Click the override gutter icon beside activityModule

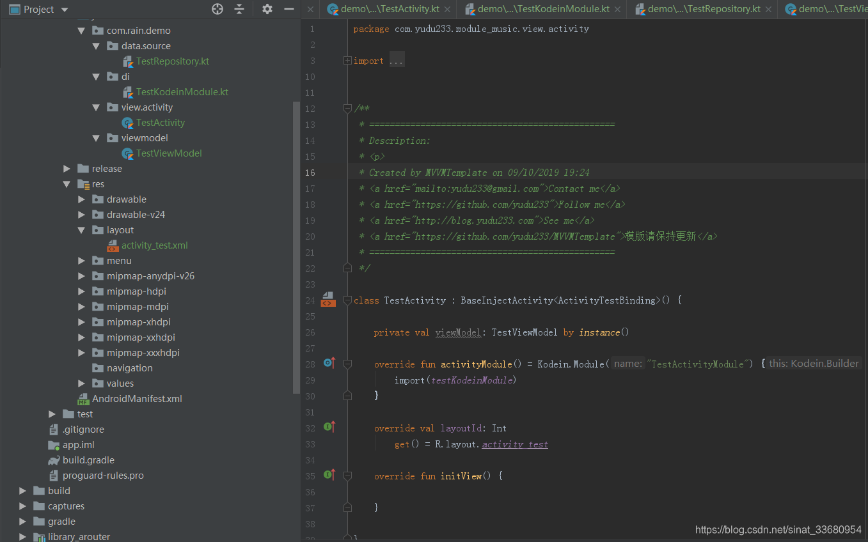329,363
